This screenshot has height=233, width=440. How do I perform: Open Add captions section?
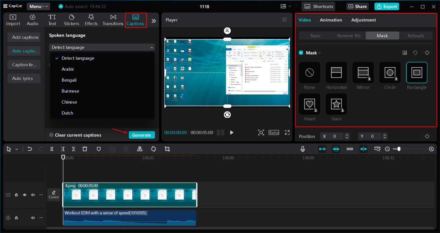click(x=24, y=37)
